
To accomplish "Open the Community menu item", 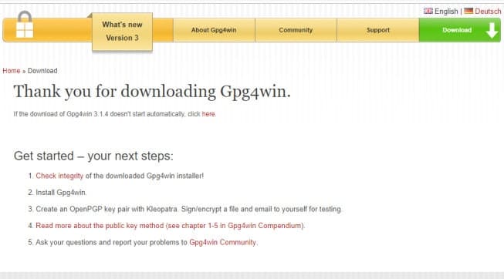I will [x=296, y=30].
